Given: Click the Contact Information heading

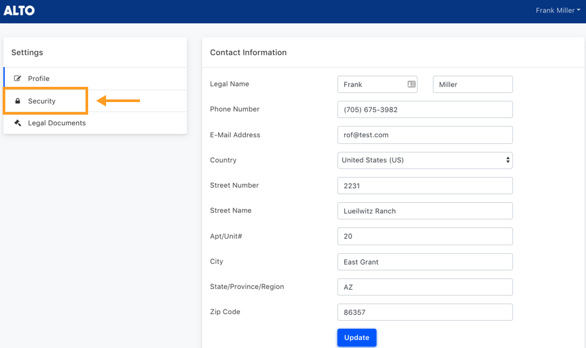Looking at the screenshot, I should (248, 52).
